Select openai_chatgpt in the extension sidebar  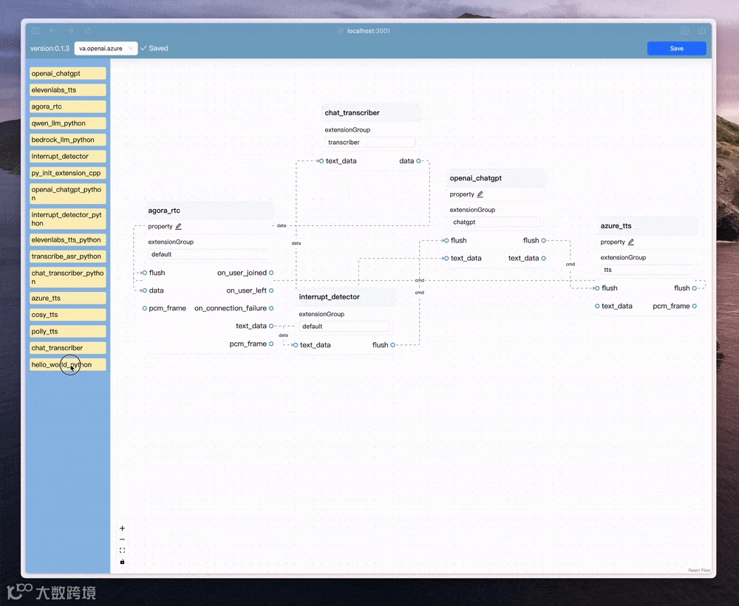click(x=68, y=73)
